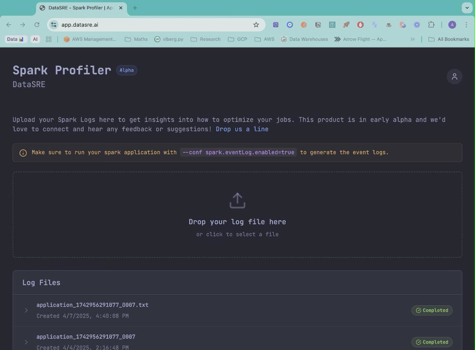Open the viberg.py bookmark
The height and width of the screenshot is (350, 475).
click(x=169, y=39)
